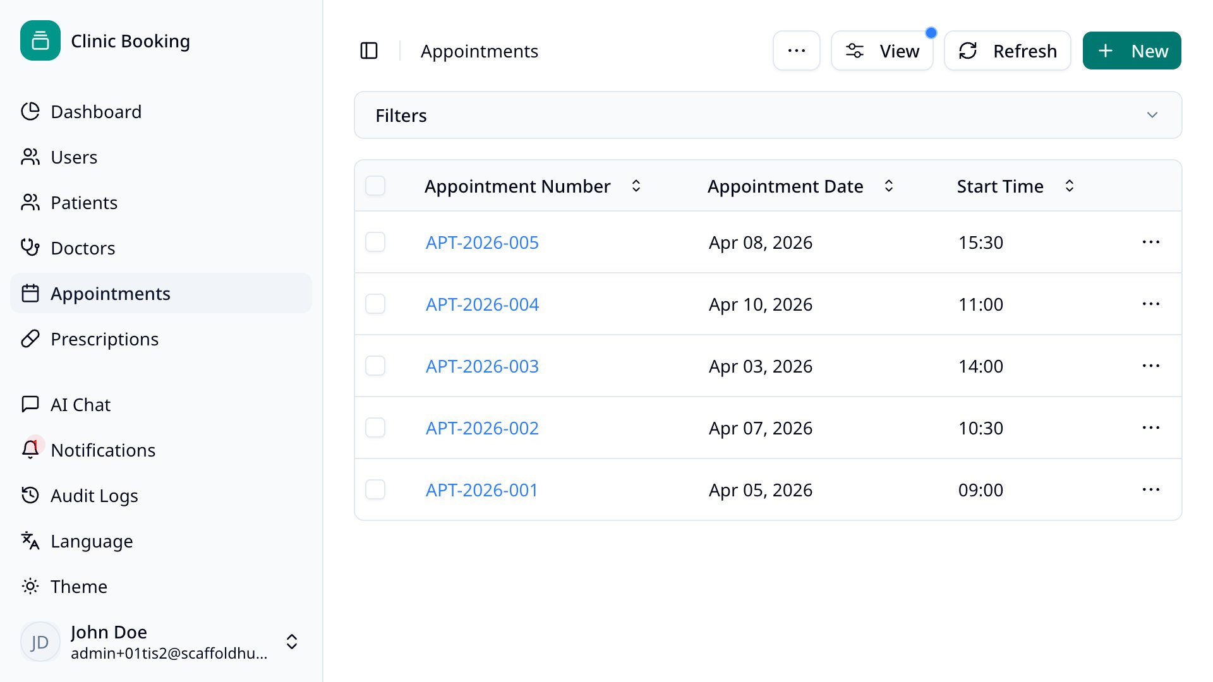Open row actions menu for APT-2026-003
Image resolution: width=1213 pixels, height=682 pixels.
pyautogui.click(x=1150, y=366)
